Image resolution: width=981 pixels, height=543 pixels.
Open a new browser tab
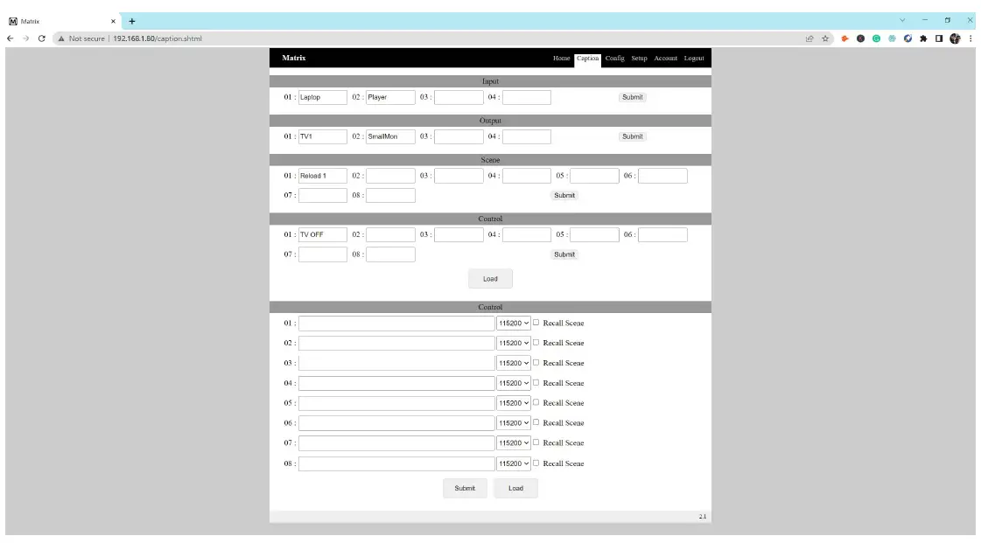(x=132, y=21)
